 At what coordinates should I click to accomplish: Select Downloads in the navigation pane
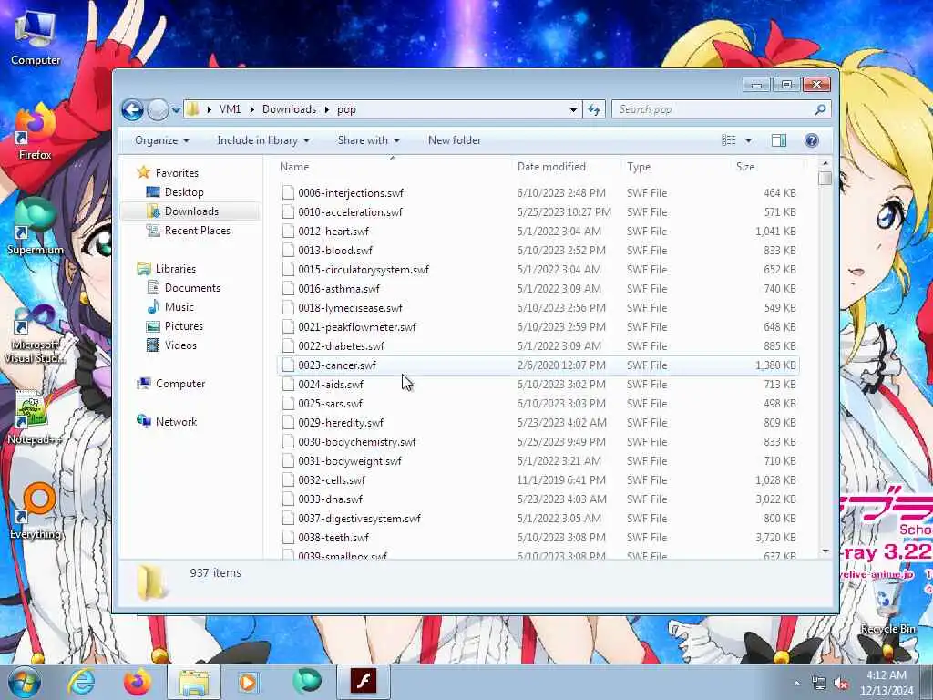191,211
